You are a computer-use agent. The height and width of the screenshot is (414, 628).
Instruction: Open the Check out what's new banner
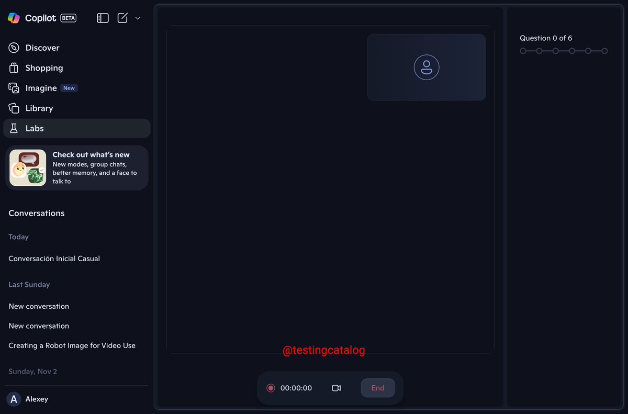(x=77, y=167)
